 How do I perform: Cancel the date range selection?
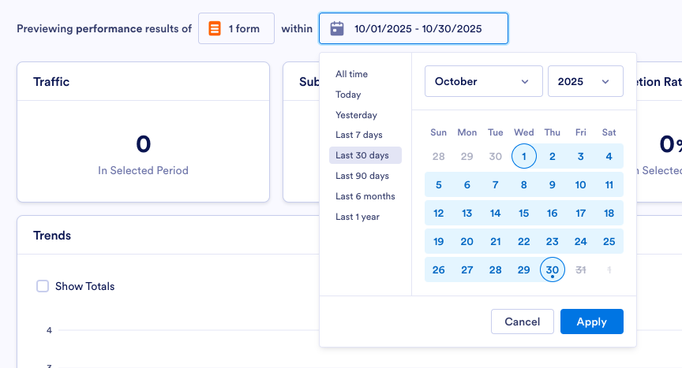[x=522, y=322]
